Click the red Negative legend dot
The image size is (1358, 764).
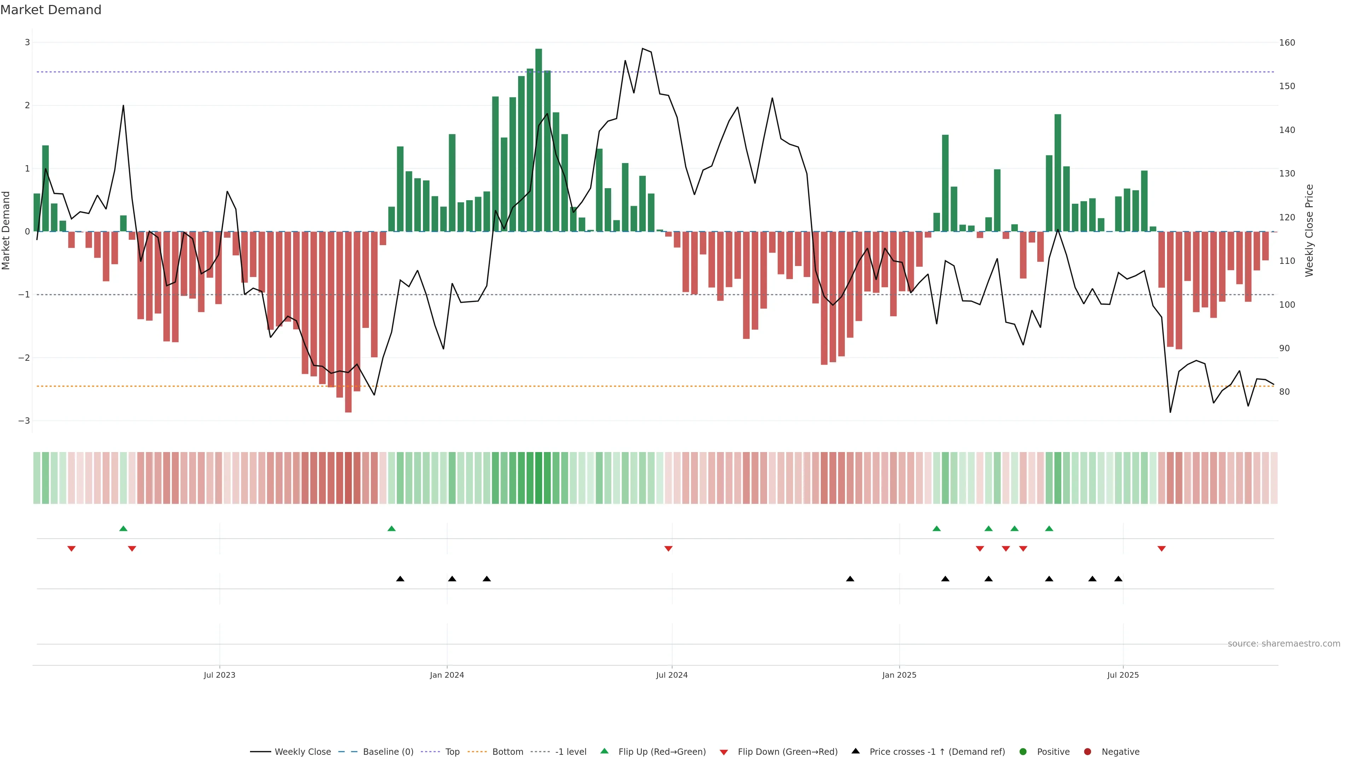click(1087, 751)
